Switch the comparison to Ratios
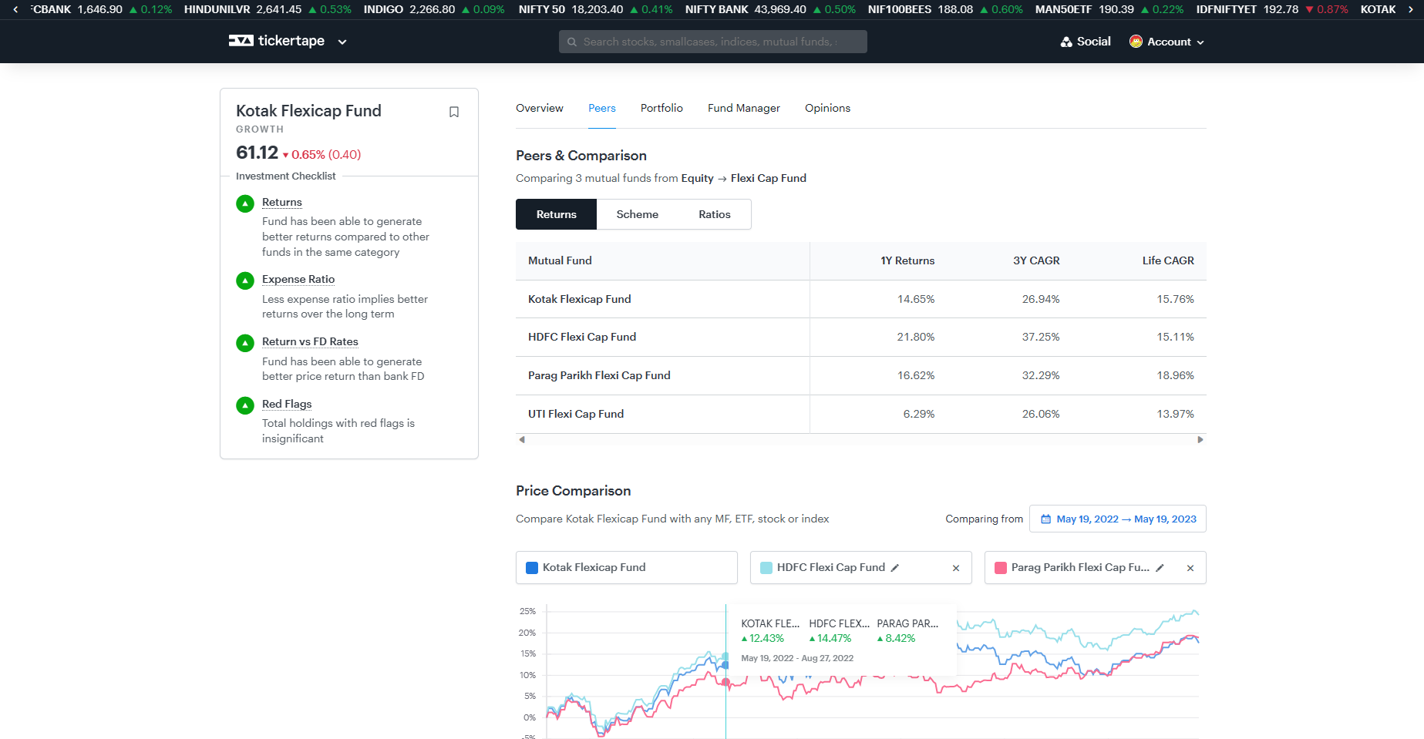The width and height of the screenshot is (1424, 739). (x=715, y=214)
